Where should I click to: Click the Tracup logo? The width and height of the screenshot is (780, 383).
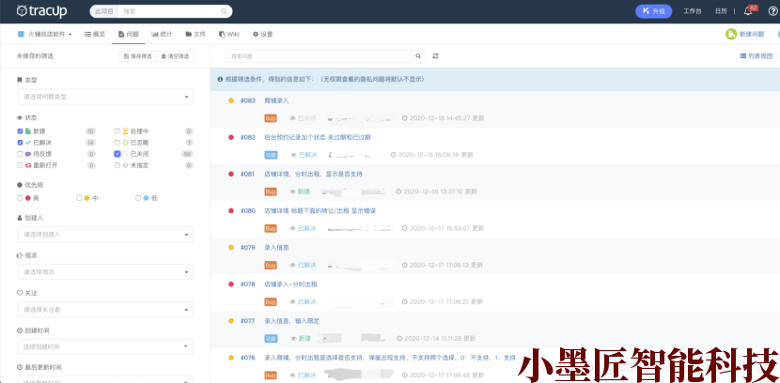(43, 11)
